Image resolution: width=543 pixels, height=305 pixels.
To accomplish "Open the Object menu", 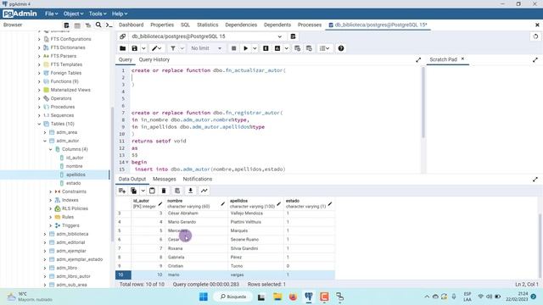I will (x=73, y=14).
